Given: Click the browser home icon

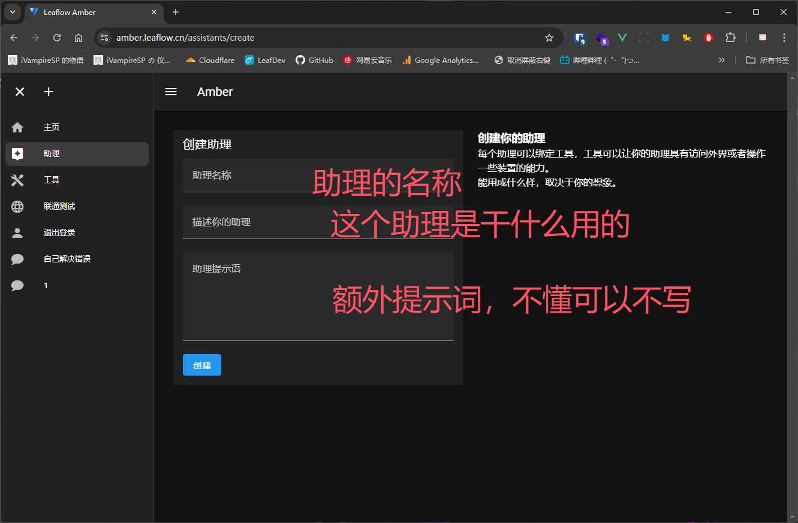Looking at the screenshot, I should 79,38.
